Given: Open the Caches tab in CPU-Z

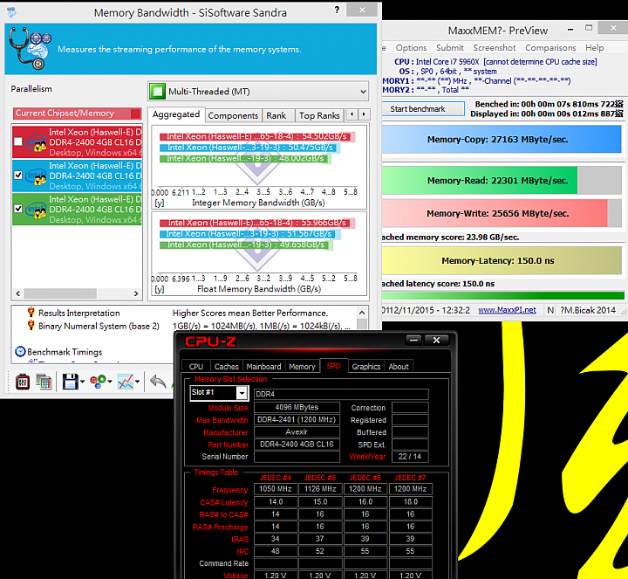Looking at the screenshot, I should point(226,367).
